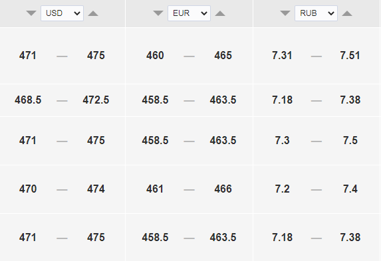Sort RUB column descending with down arrow

point(285,13)
